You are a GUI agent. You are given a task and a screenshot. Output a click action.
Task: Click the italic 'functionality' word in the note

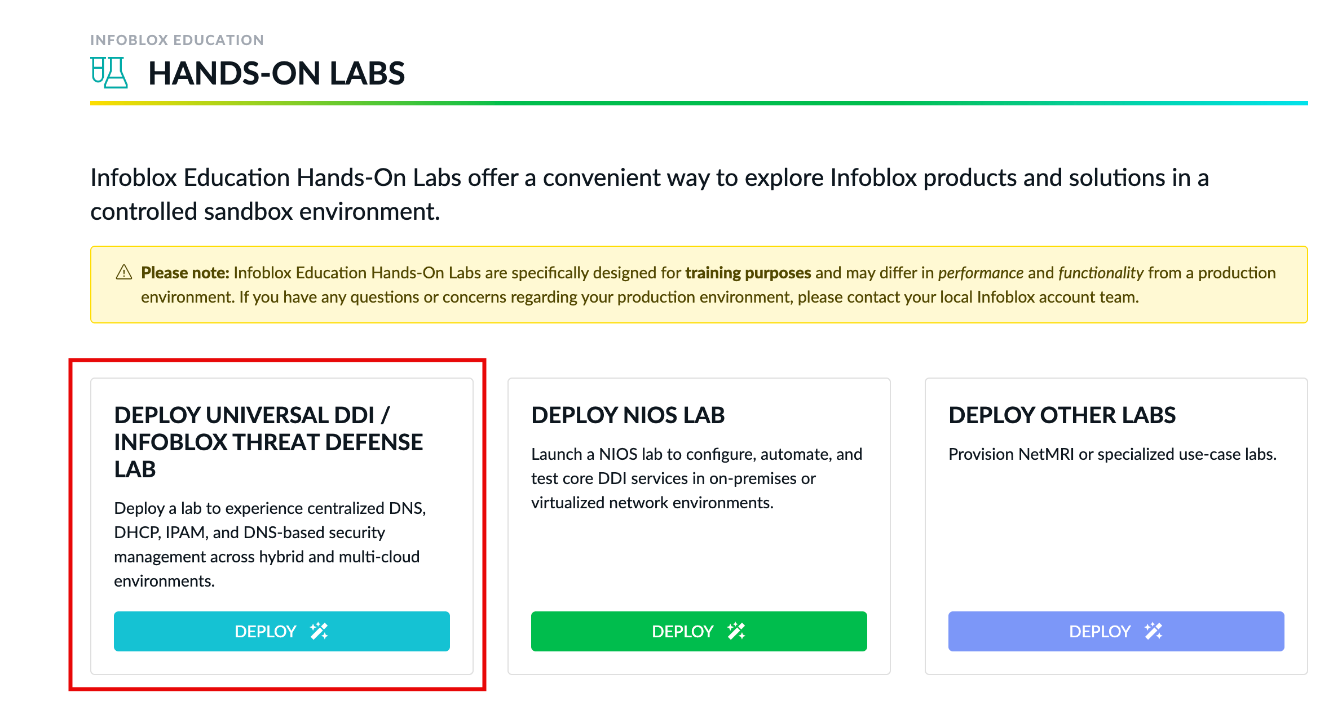pyautogui.click(x=1101, y=273)
